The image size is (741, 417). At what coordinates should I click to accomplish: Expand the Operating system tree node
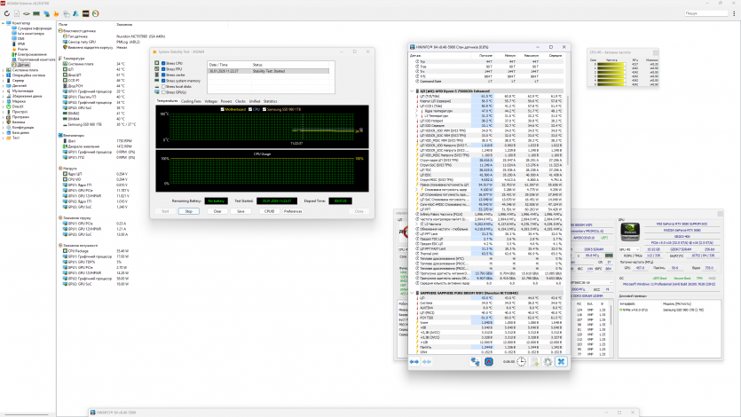(4, 75)
